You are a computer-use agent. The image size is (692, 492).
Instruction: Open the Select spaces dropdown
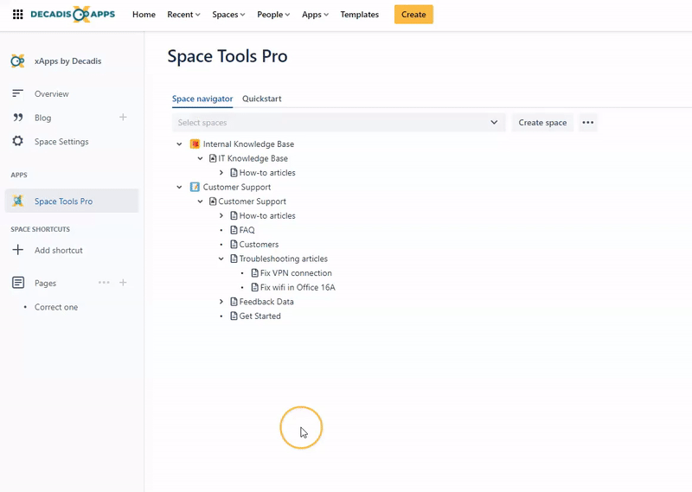tap(338, 123)
